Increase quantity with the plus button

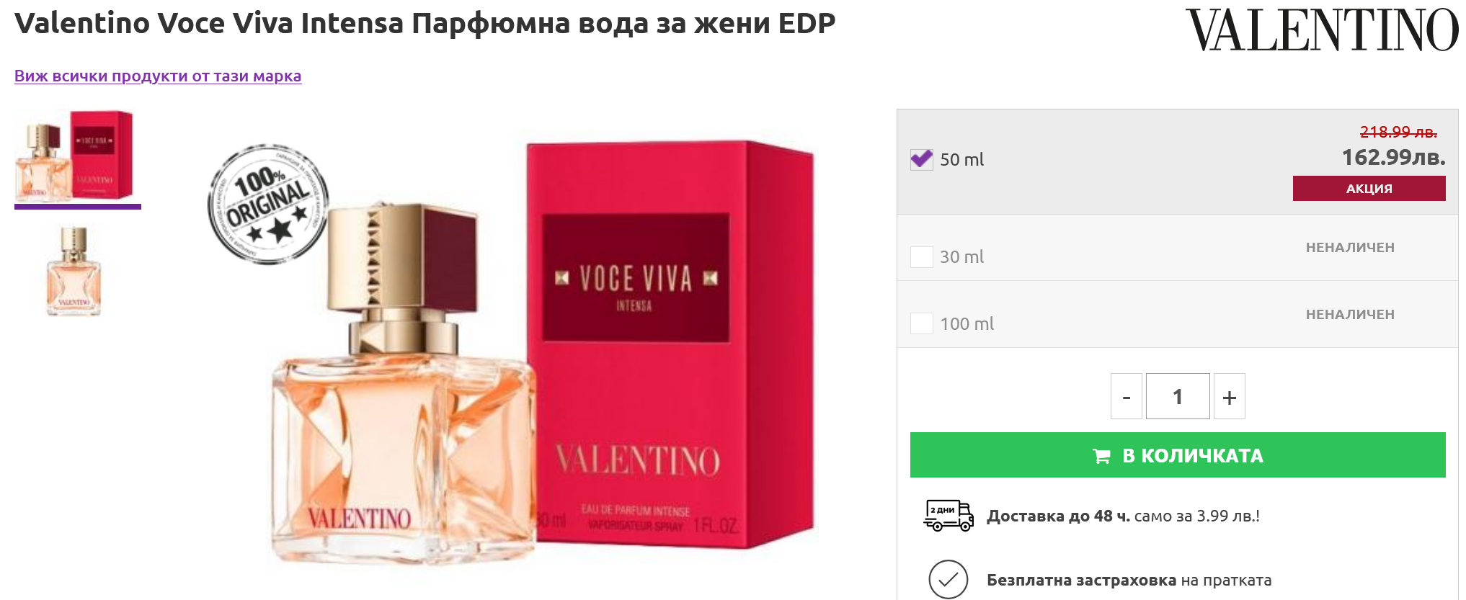[x=1230, y=396]
